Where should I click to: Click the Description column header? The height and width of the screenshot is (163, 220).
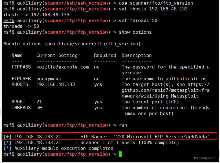pyautogui.click(x=137, y=55)
